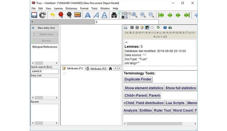Click the Field distribution button
This screenshot has width=227, height=131.
(150, 103)
